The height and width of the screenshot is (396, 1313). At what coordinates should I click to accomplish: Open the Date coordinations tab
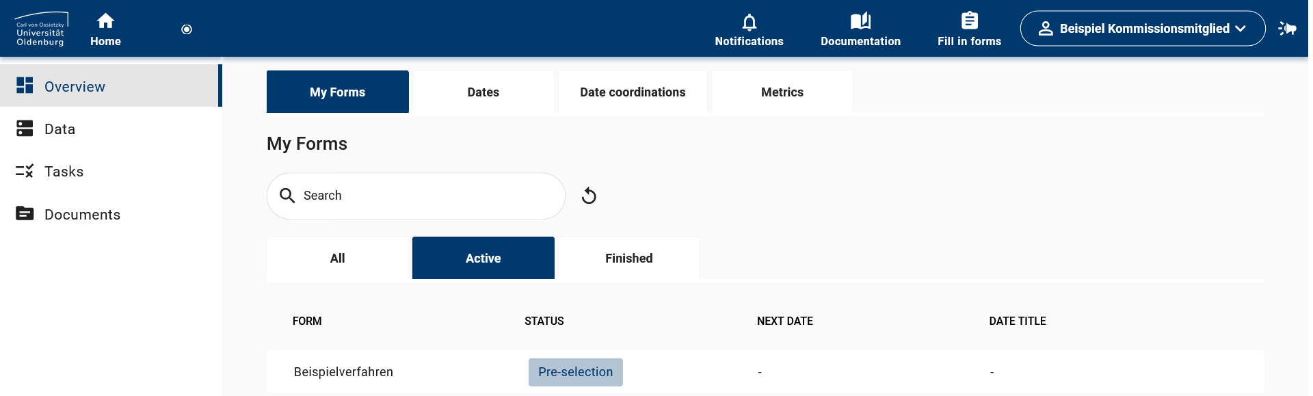(x=633, y=92)
